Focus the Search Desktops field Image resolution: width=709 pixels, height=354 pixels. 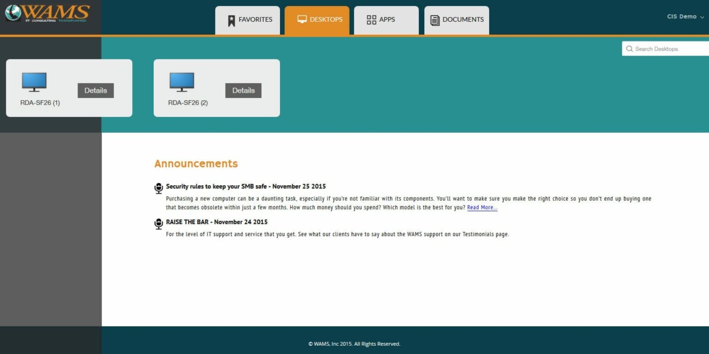(665, 49)
